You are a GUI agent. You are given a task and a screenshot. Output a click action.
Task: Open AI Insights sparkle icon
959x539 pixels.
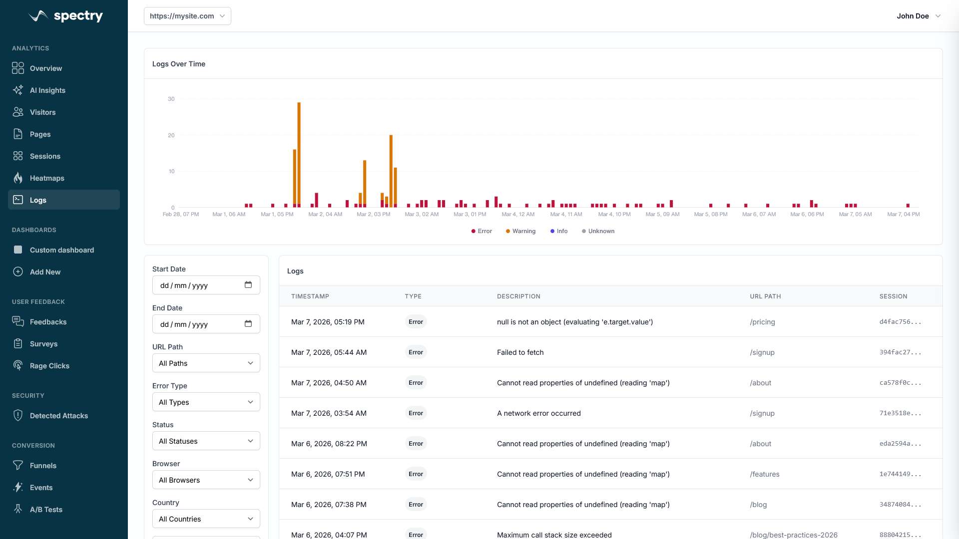point(18,90)
